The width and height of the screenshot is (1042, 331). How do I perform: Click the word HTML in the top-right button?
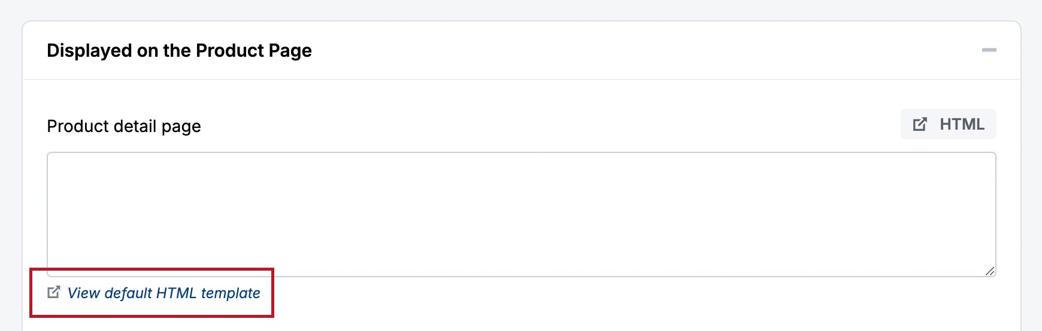pyautogui.click(x=962, y=124)
